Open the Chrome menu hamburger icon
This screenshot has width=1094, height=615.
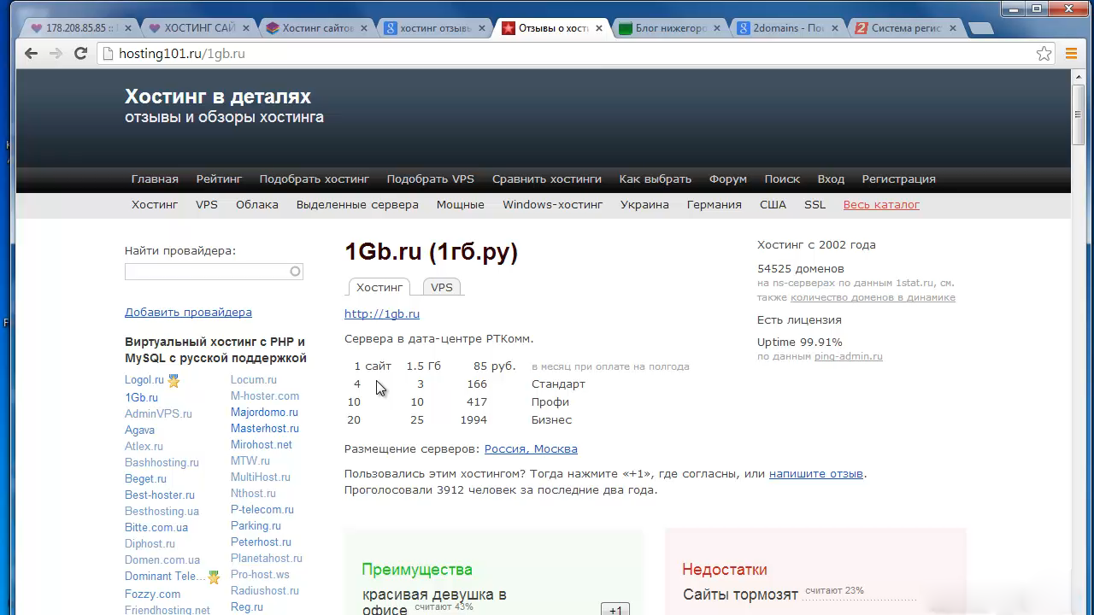click(1071, 53)
